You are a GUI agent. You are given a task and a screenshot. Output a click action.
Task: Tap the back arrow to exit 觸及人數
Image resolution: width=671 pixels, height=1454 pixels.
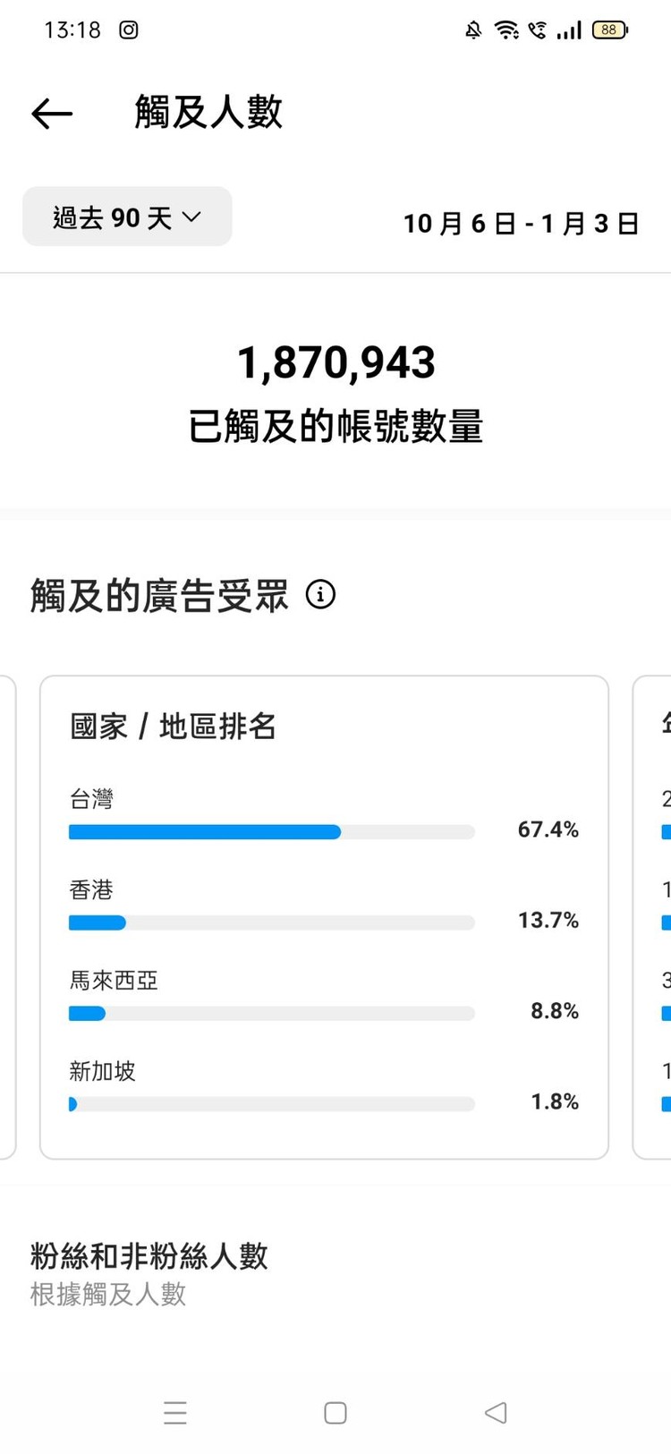click(x=51, y=114)
